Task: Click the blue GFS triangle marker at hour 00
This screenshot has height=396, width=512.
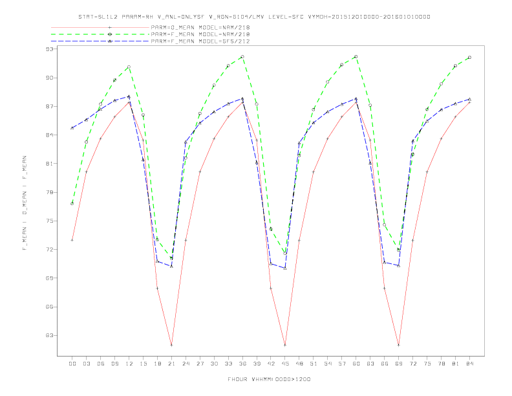Action: (72, 127)
